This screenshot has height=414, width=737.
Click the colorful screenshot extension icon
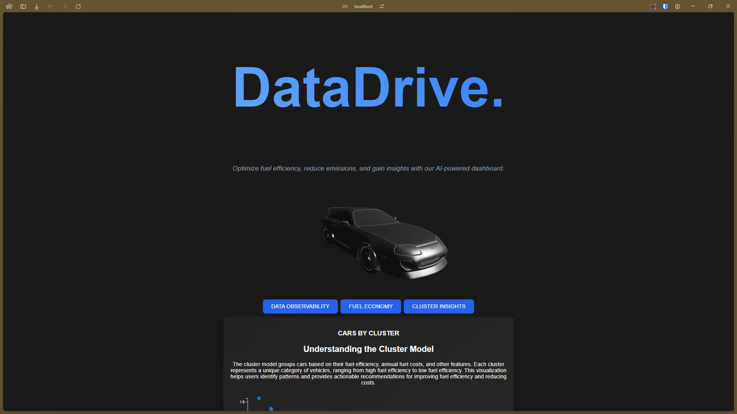pos(653,7)
